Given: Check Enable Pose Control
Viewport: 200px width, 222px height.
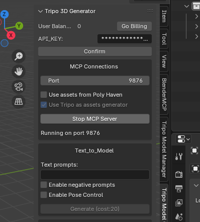Looking at the screenshot, I should pos(44,195).
